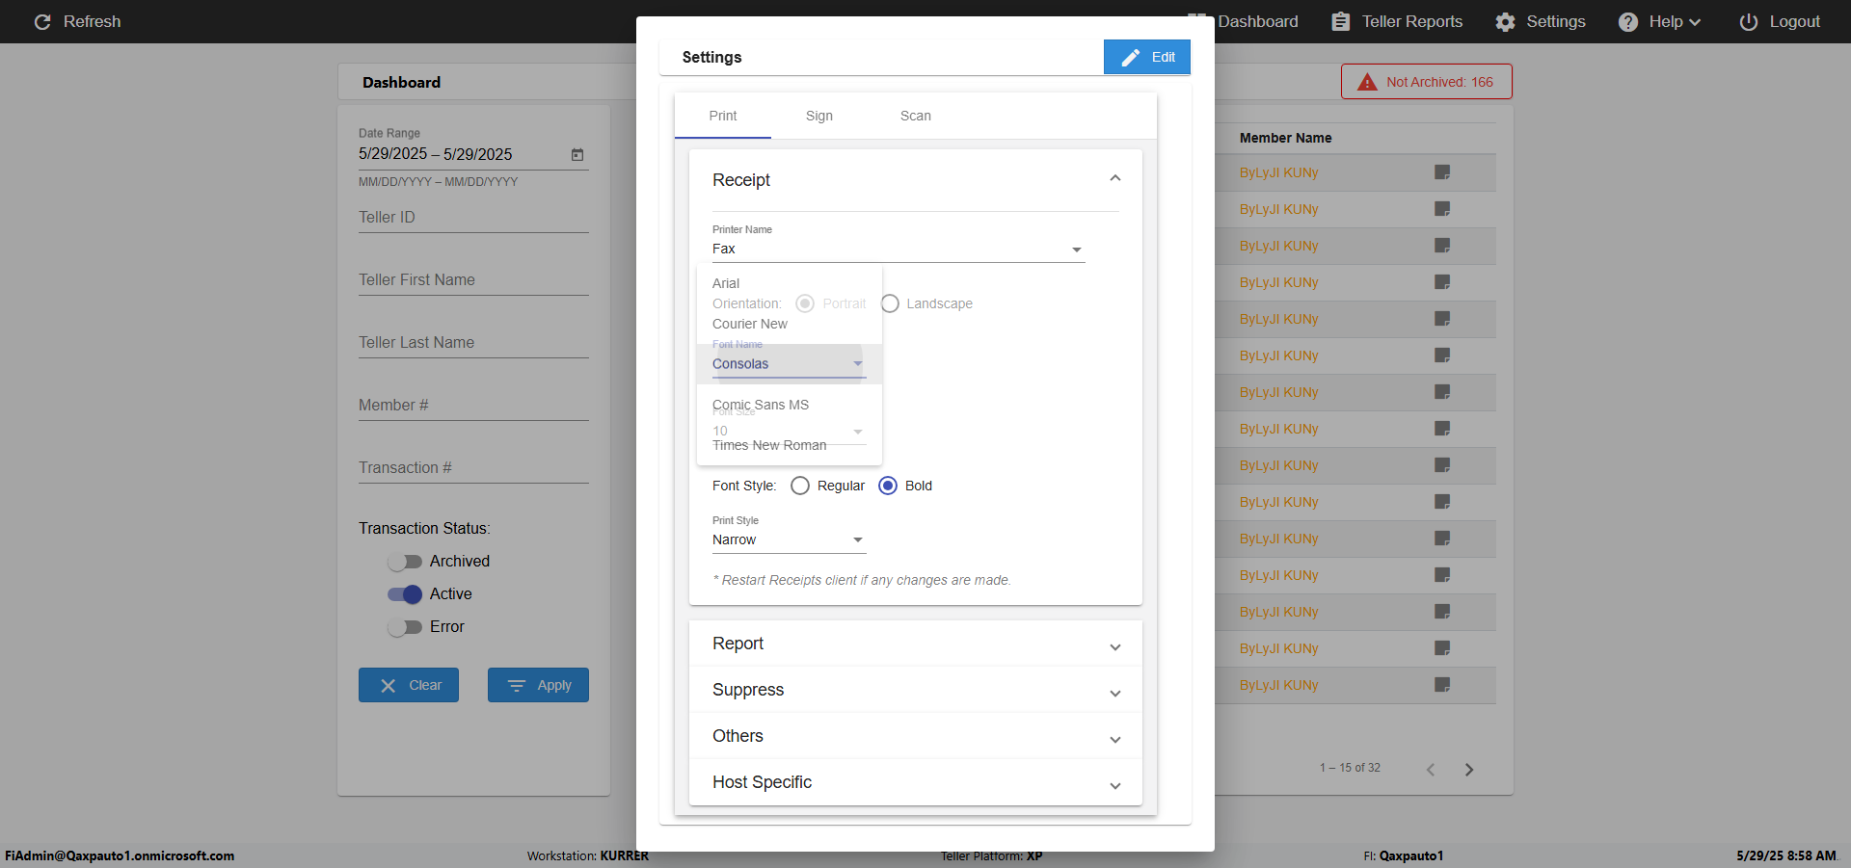
Task: Click the Edit settings button
Action: (x=1146, y=57)
